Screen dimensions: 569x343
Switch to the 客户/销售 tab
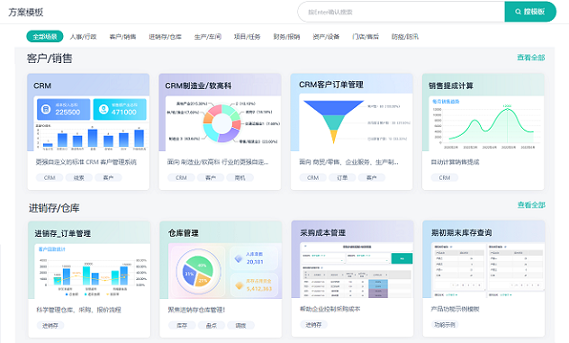[x=122, y=36]
